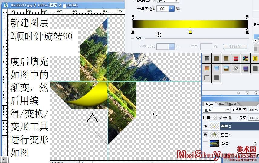Click the disabled 删除(D) button
Screen dimensions: 259x163
(235, 47)
